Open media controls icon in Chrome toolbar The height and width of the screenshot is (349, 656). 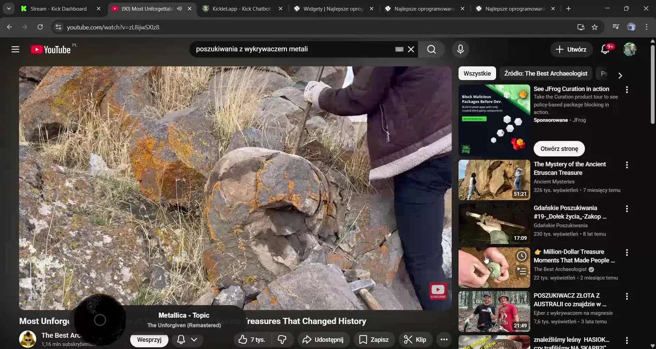coord(616,27)
